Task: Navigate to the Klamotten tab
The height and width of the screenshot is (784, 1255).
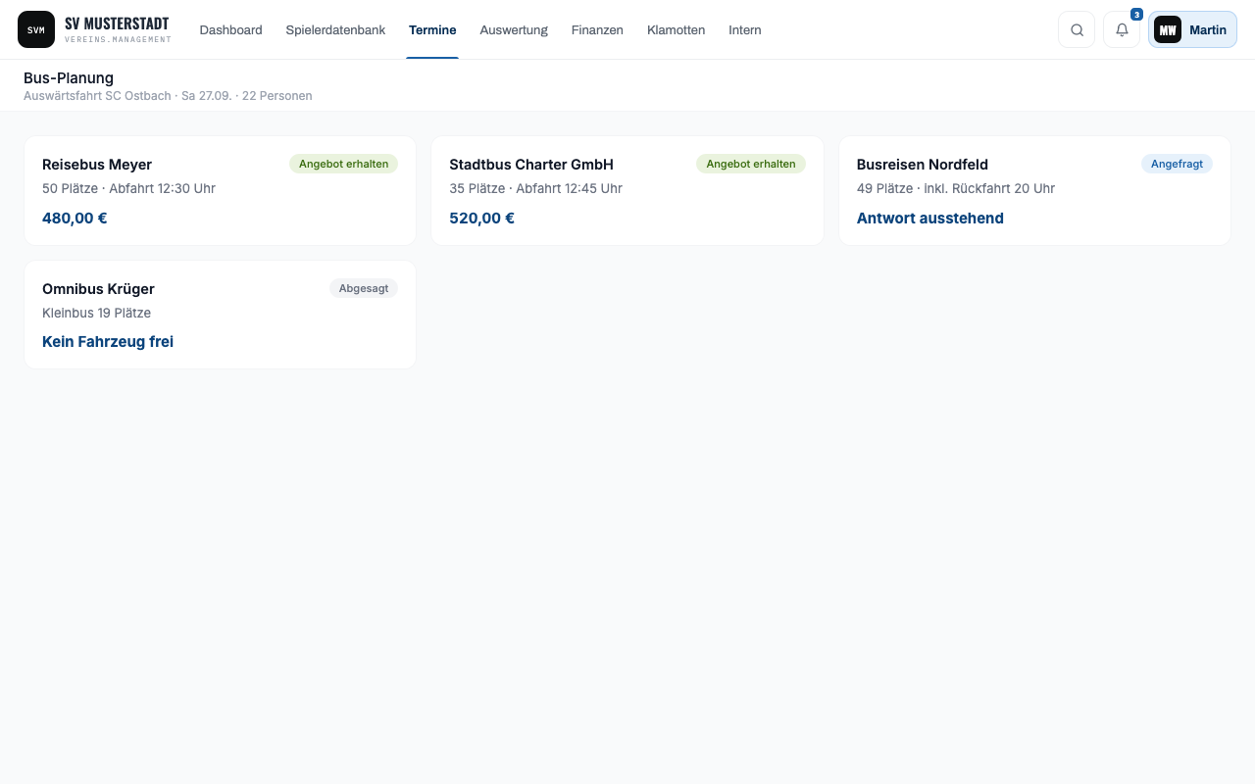Action: pyautogui.click(x=676, y=30)
